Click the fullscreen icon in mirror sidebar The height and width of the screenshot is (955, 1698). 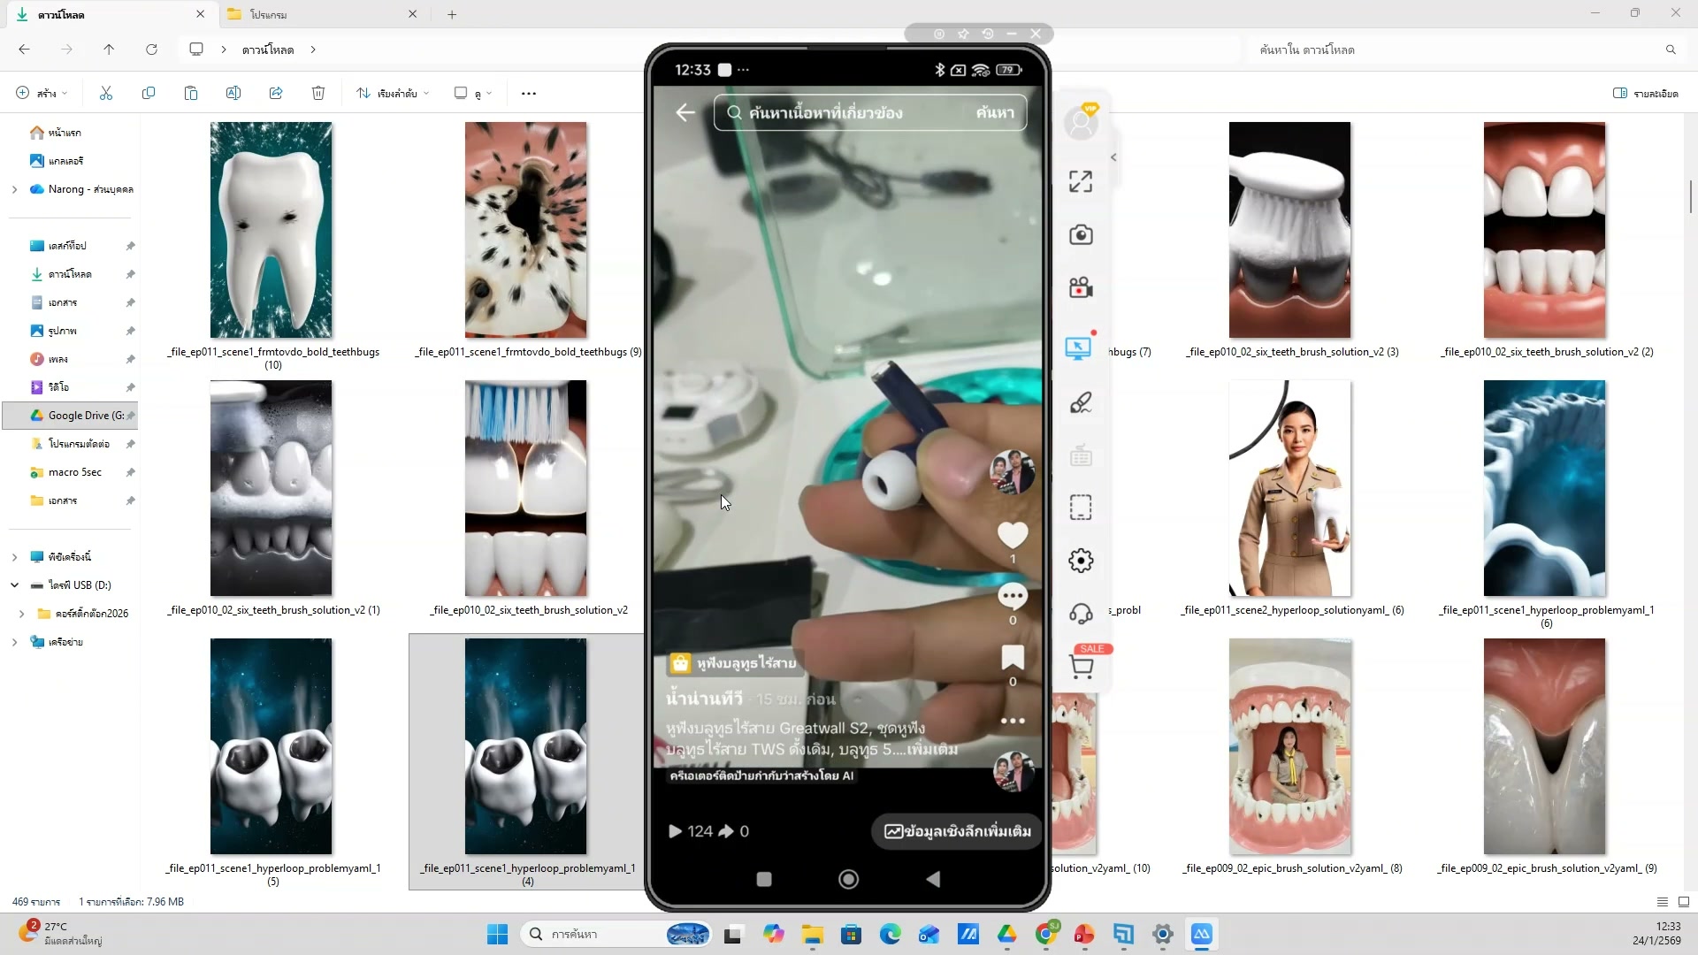1080,181
